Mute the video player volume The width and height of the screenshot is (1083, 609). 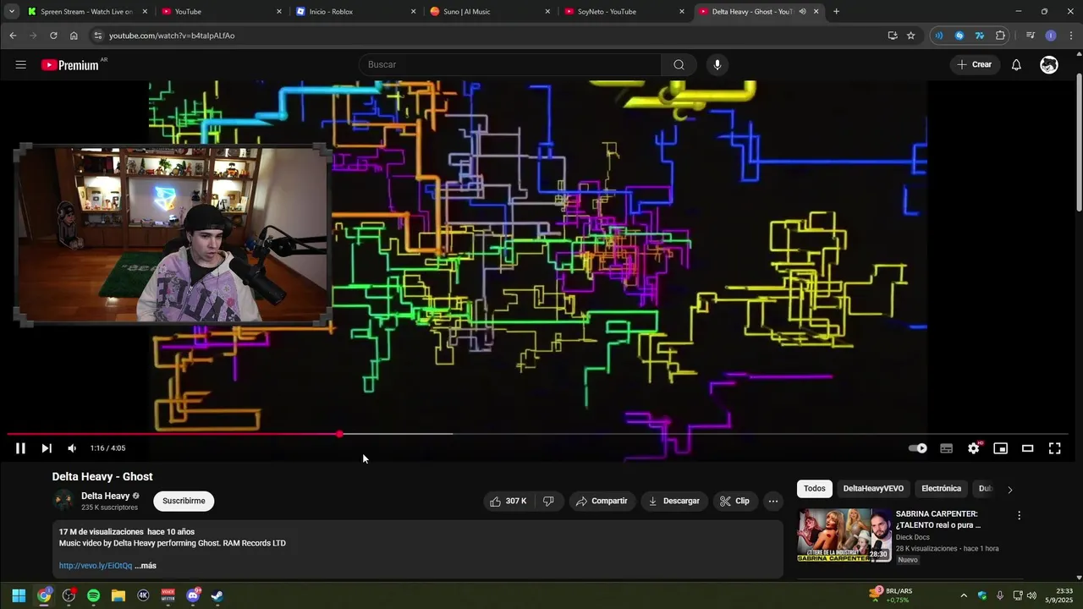click(72, 448)
